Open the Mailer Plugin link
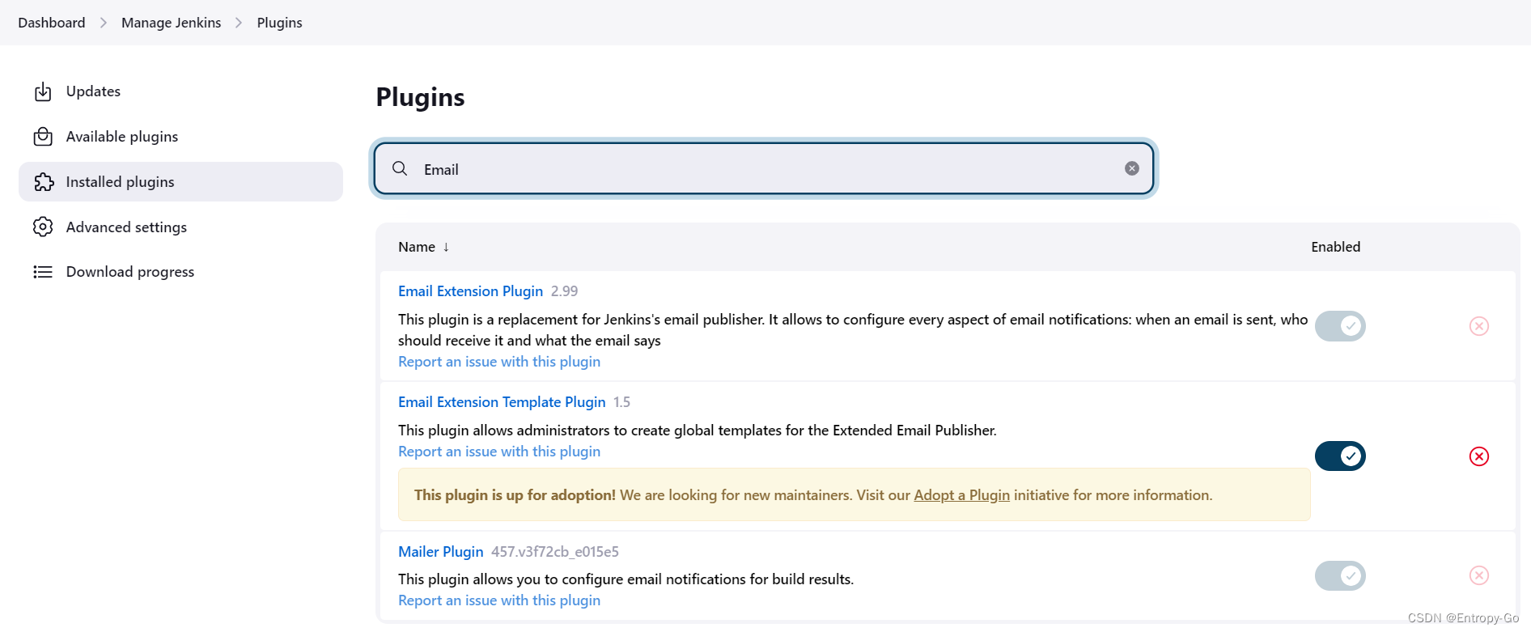The image size is (1531, 632). 440,552
